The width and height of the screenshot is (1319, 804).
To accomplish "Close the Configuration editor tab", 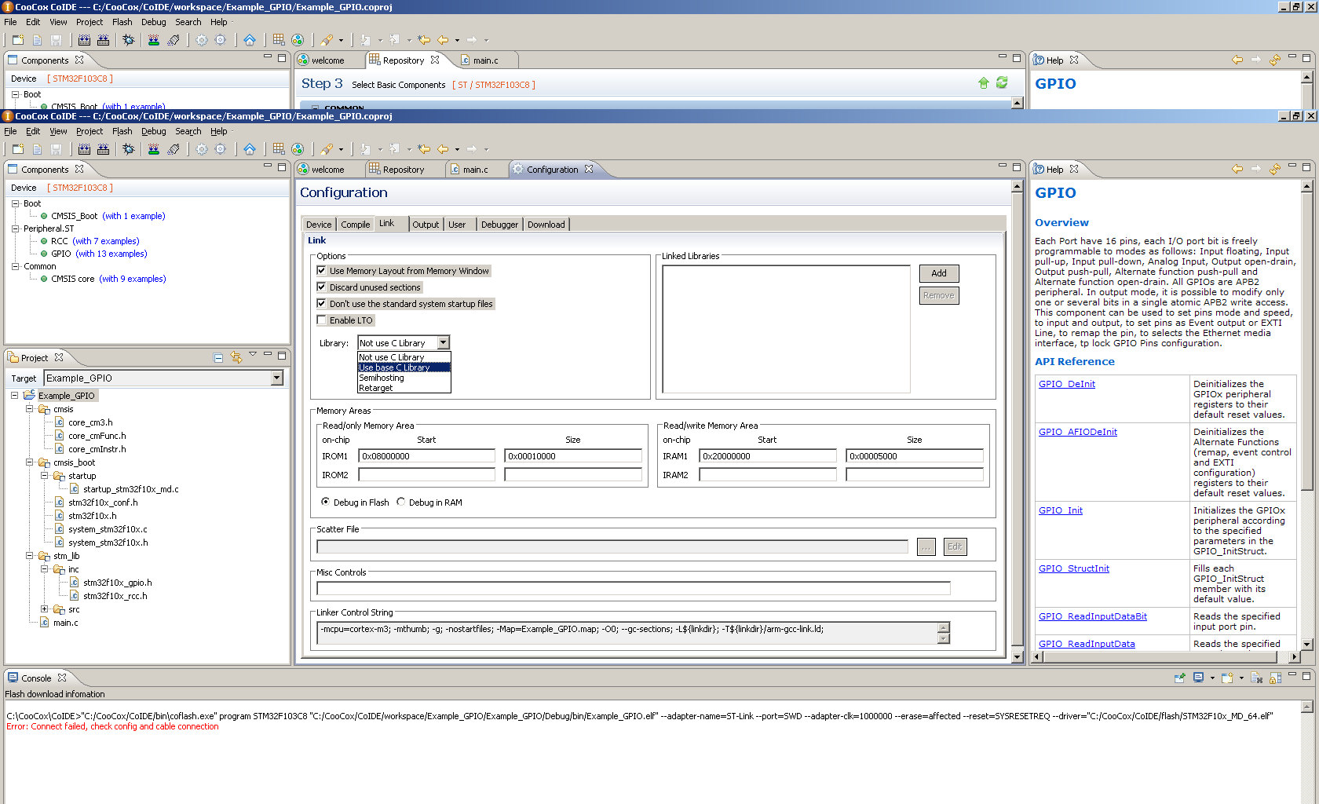I will (x=589, y=169).
